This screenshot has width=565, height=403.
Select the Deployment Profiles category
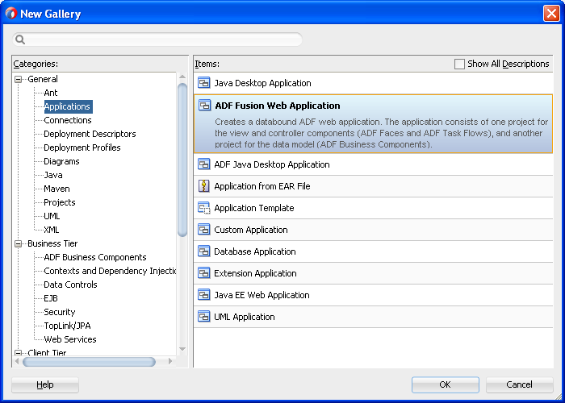(82, 147)
